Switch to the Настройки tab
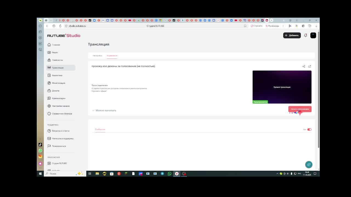 click(x=97, y=56)
